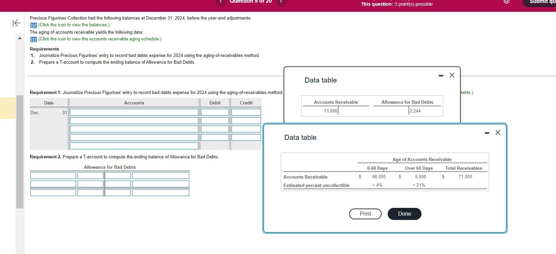Screen dimensions: 556x254
Task: Minimize the balances Data table dialog
Action: pos(441,75)
